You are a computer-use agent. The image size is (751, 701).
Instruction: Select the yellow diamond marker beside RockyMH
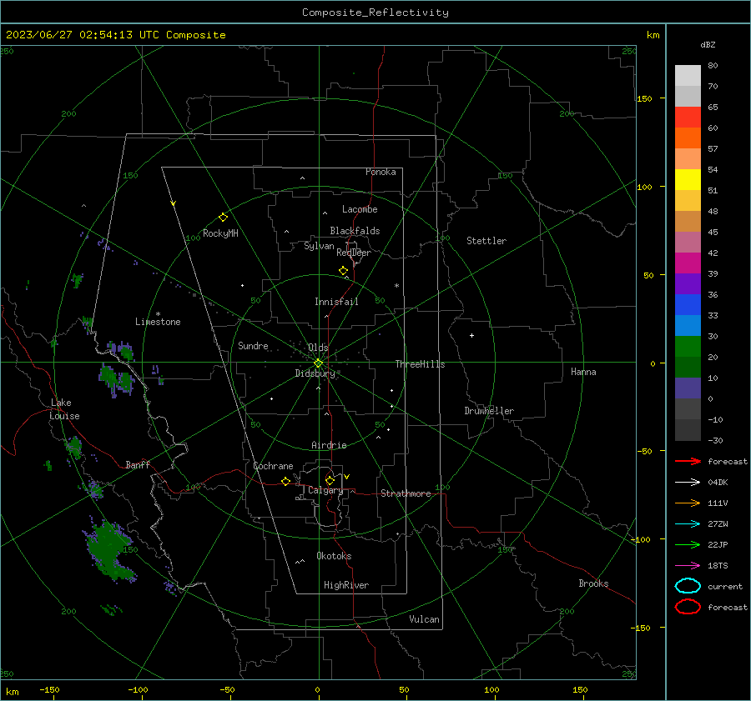(223, 218)
